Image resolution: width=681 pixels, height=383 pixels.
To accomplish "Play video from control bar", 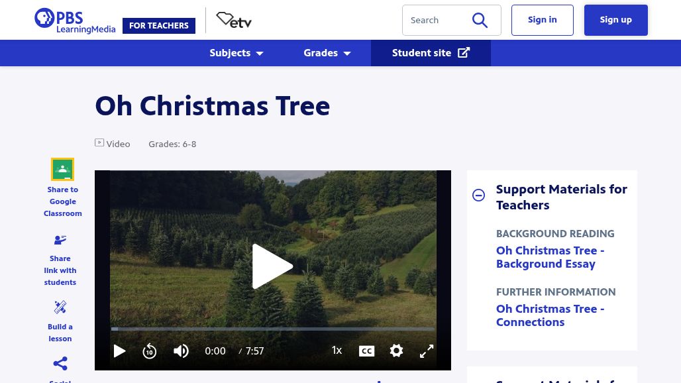I will click(119, 351).
